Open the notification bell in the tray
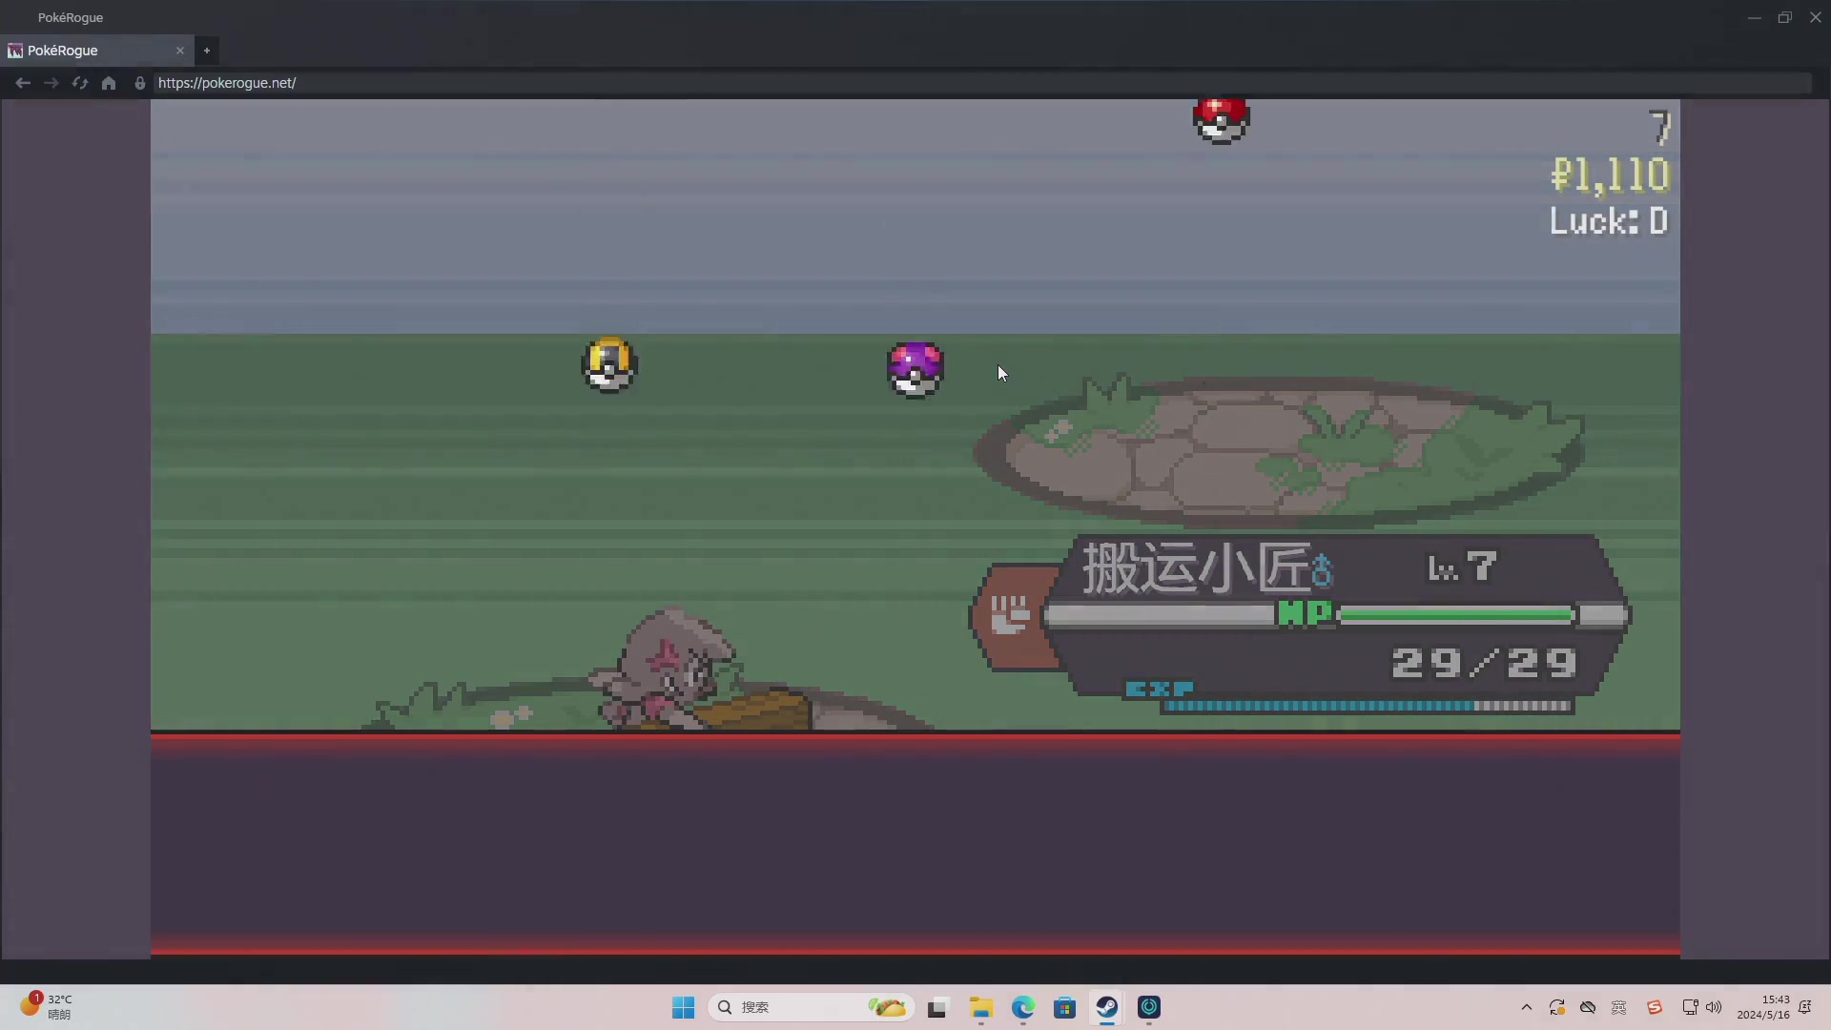1831x1030 pixels. pos(1805,1007)
